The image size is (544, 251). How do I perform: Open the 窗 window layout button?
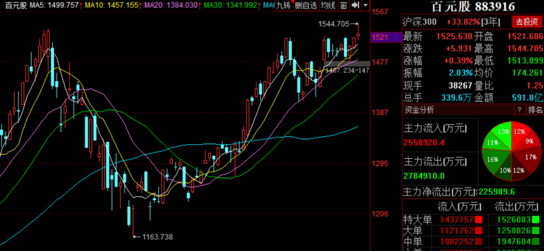point(344,5)
